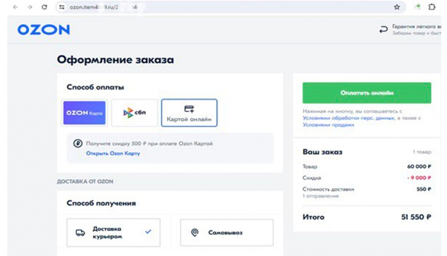Click the Итого total 51 550 ₽
This screenshot has width=447, height=256.
[x=416, y=217]
